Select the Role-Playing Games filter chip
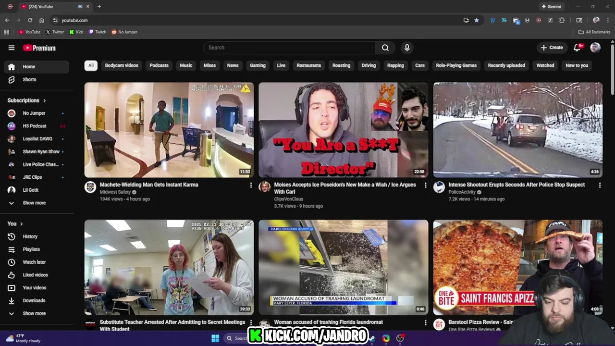This screenshot has height=346, width=615. point(456,65)
